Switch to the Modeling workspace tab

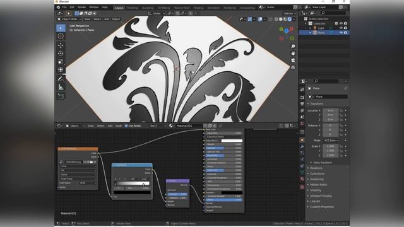(133, 8)
